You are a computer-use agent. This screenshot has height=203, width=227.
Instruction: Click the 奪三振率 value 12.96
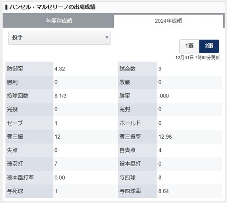tap(165, 137)
